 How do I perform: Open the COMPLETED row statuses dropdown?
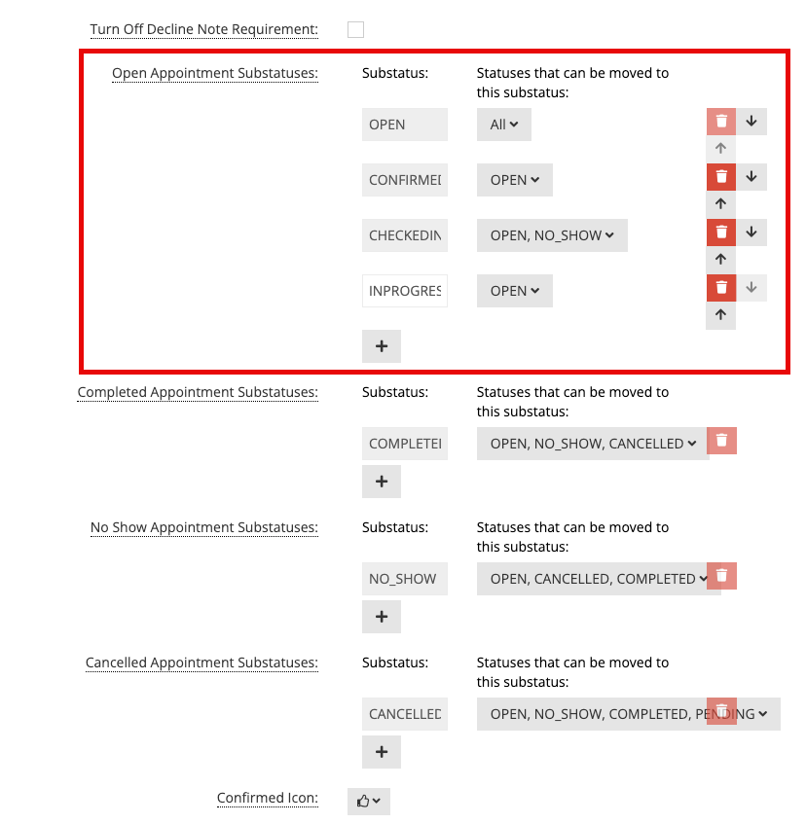click(x=593, y=444)
